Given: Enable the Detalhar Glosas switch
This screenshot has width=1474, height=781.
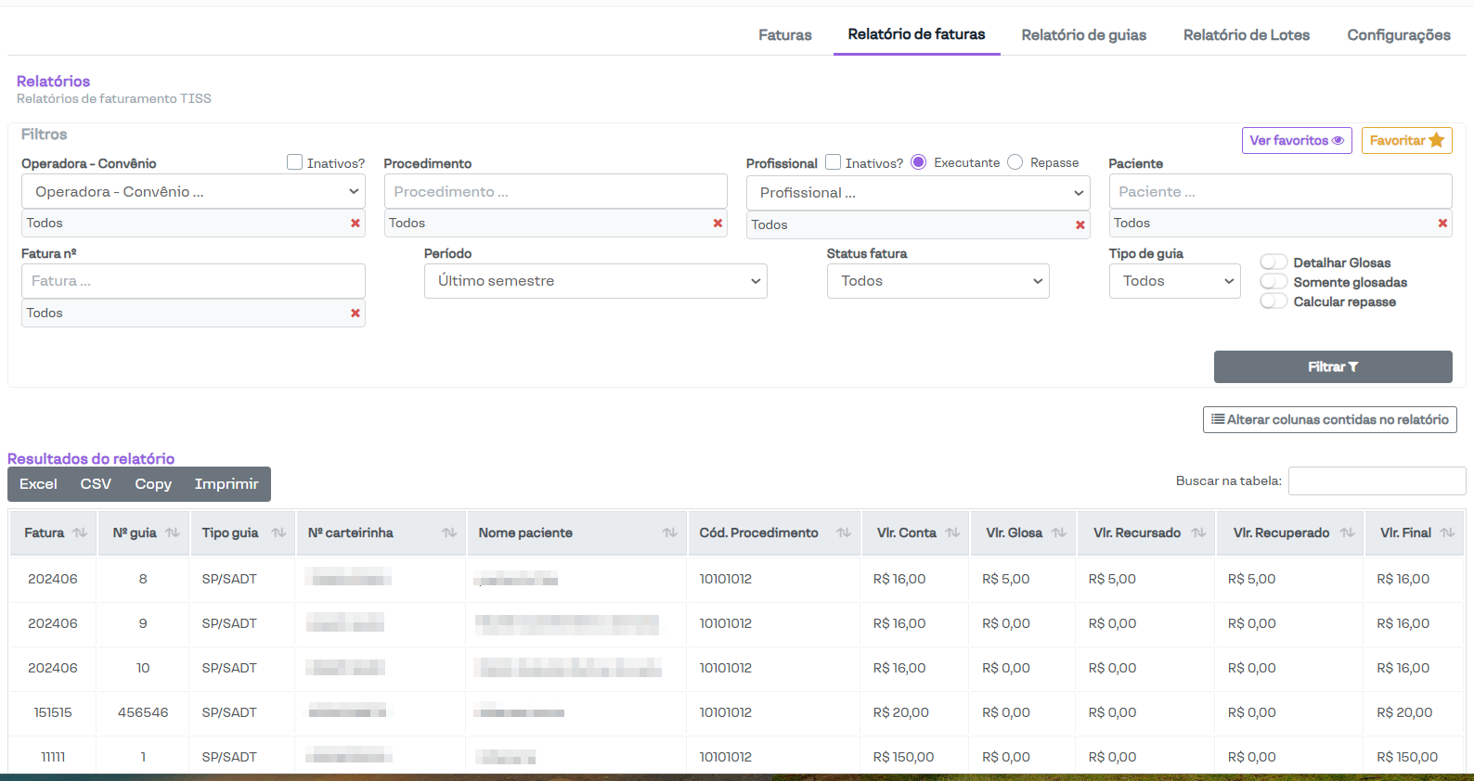Looking at the screenshot, I should [1274, 262].
